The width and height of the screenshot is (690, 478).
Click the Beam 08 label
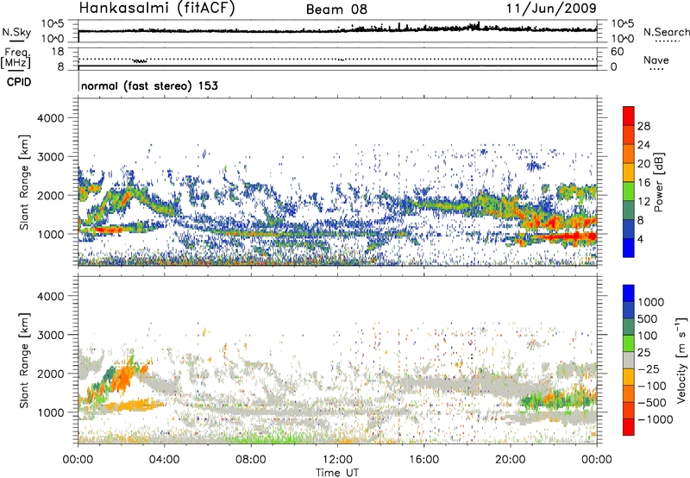click(336, 9)
